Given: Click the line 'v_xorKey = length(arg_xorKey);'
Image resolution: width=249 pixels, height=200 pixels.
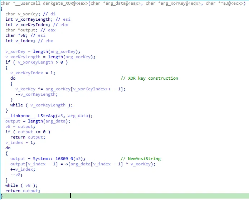Looking at the screenshot, I should click(x=43, y=51).
